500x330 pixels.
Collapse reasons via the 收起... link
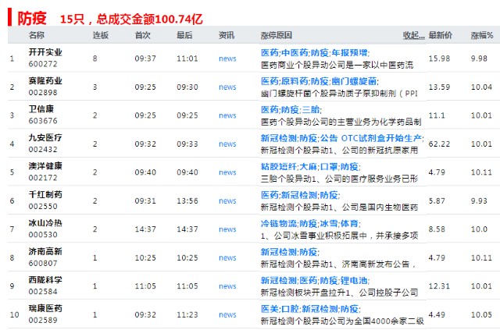click(413, 35)
